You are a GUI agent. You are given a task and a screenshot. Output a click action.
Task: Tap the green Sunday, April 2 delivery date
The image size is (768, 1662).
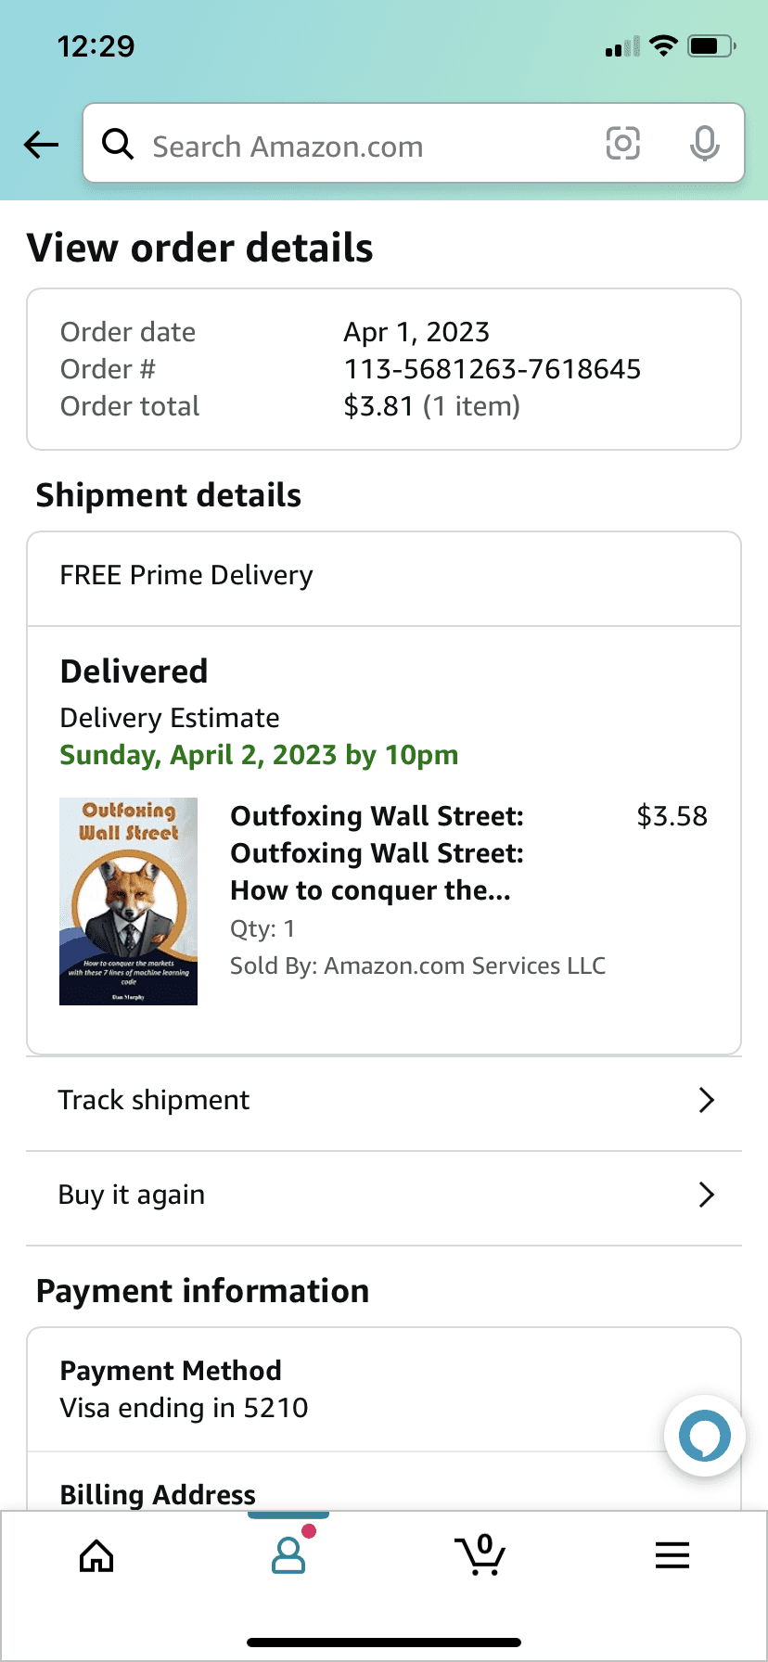(x=259, y=755)
